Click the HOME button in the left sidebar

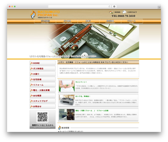click(43, 63)
